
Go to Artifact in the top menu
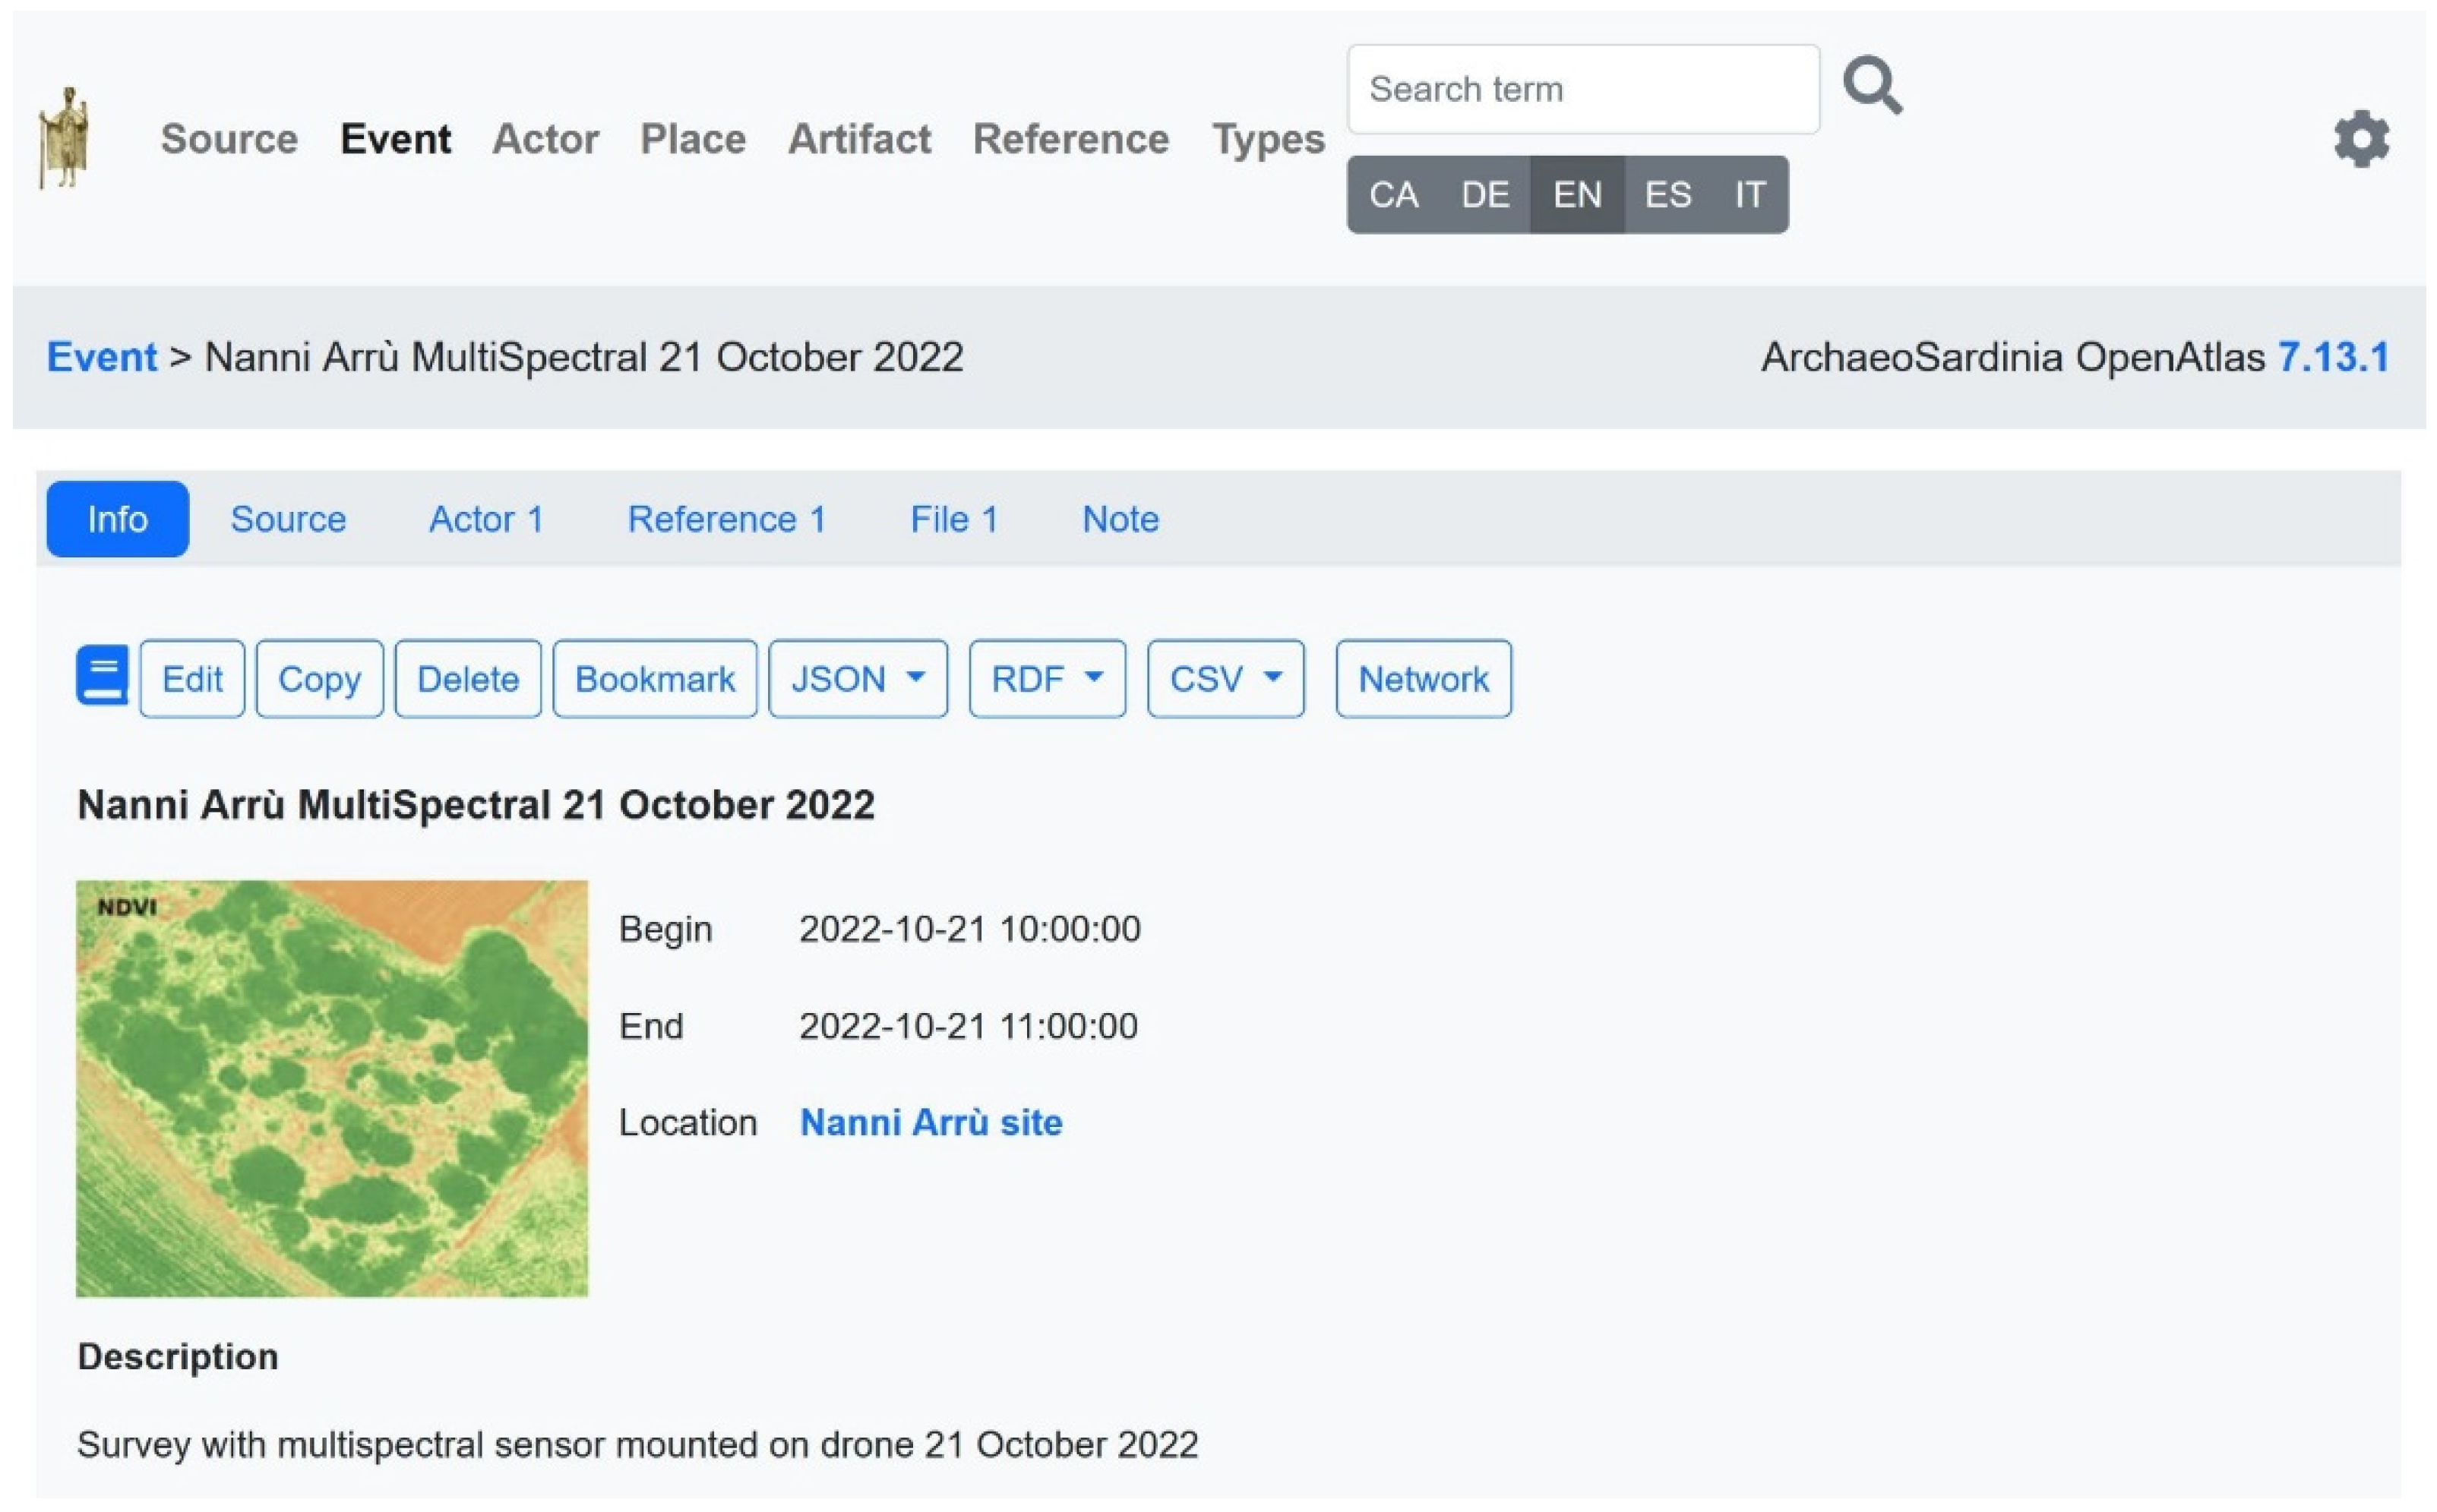(858, 139)
